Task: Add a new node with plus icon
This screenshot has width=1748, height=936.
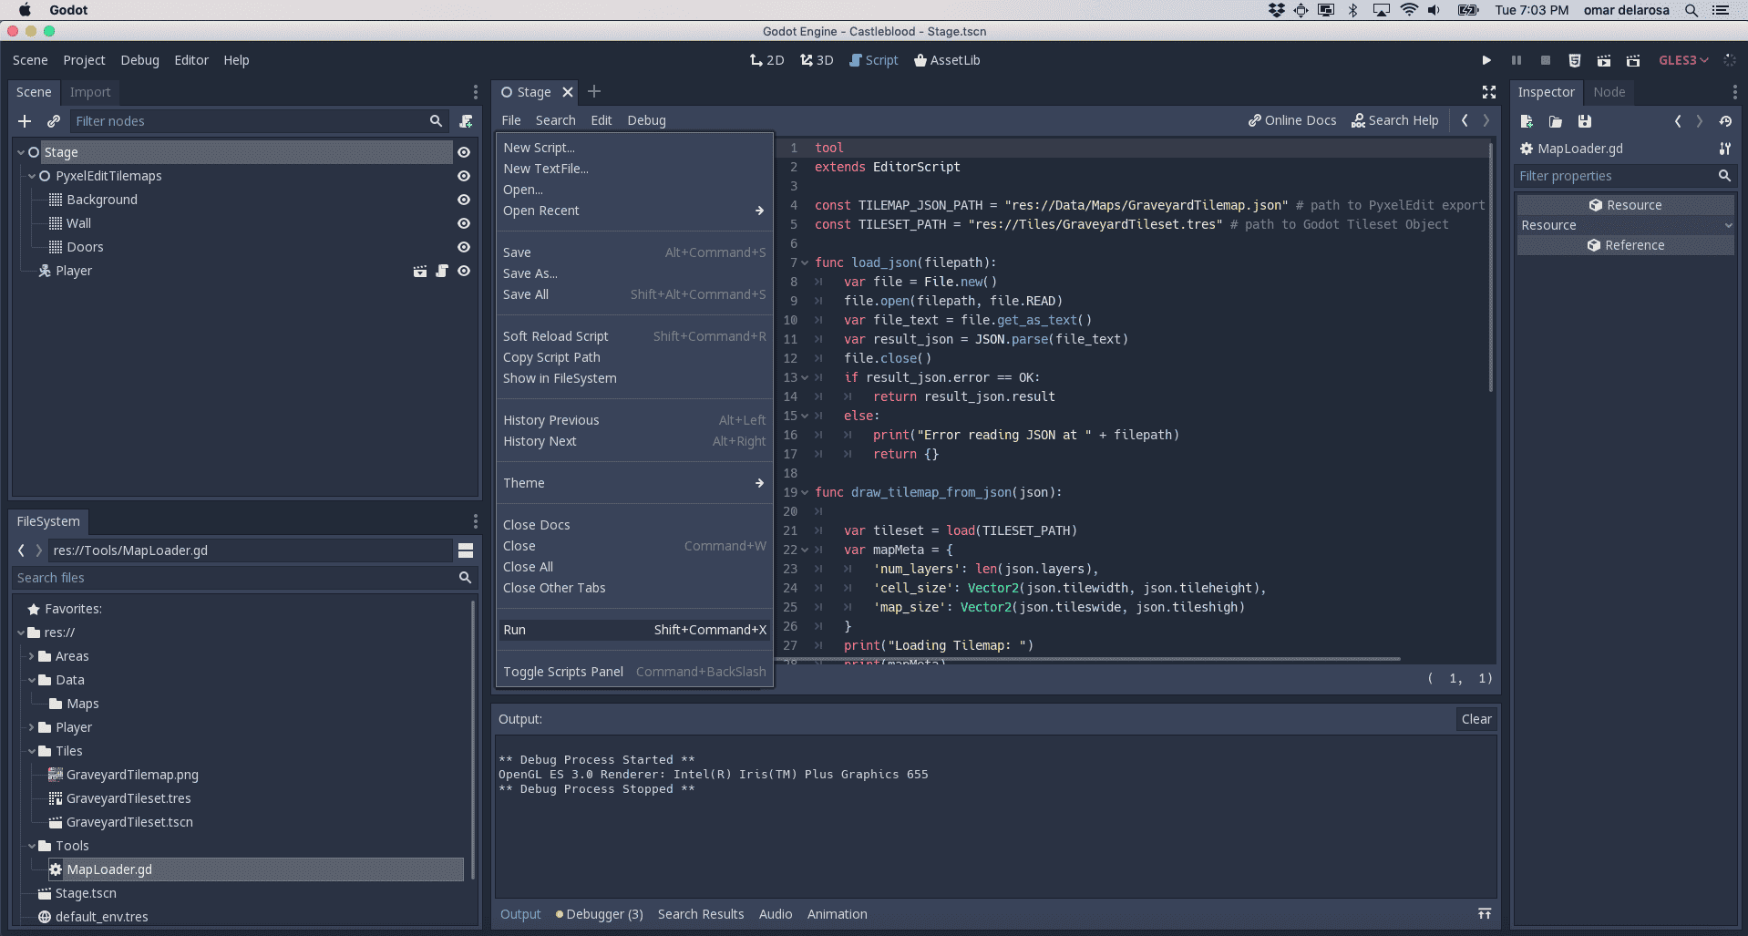Action: coord(25,121)
